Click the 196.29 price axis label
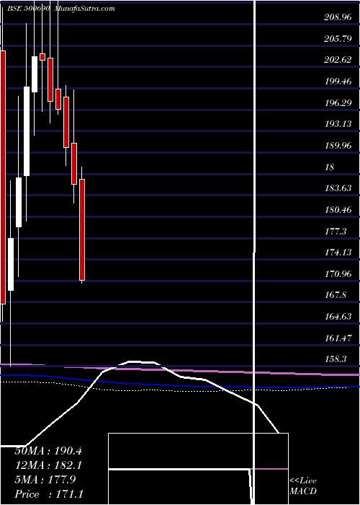The width and height of the screenshot is (360, 505). pos(338,103)
